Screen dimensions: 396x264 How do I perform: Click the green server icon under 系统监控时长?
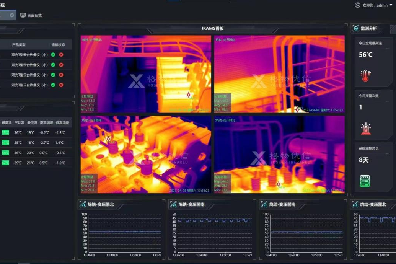[x=365, y=181]
